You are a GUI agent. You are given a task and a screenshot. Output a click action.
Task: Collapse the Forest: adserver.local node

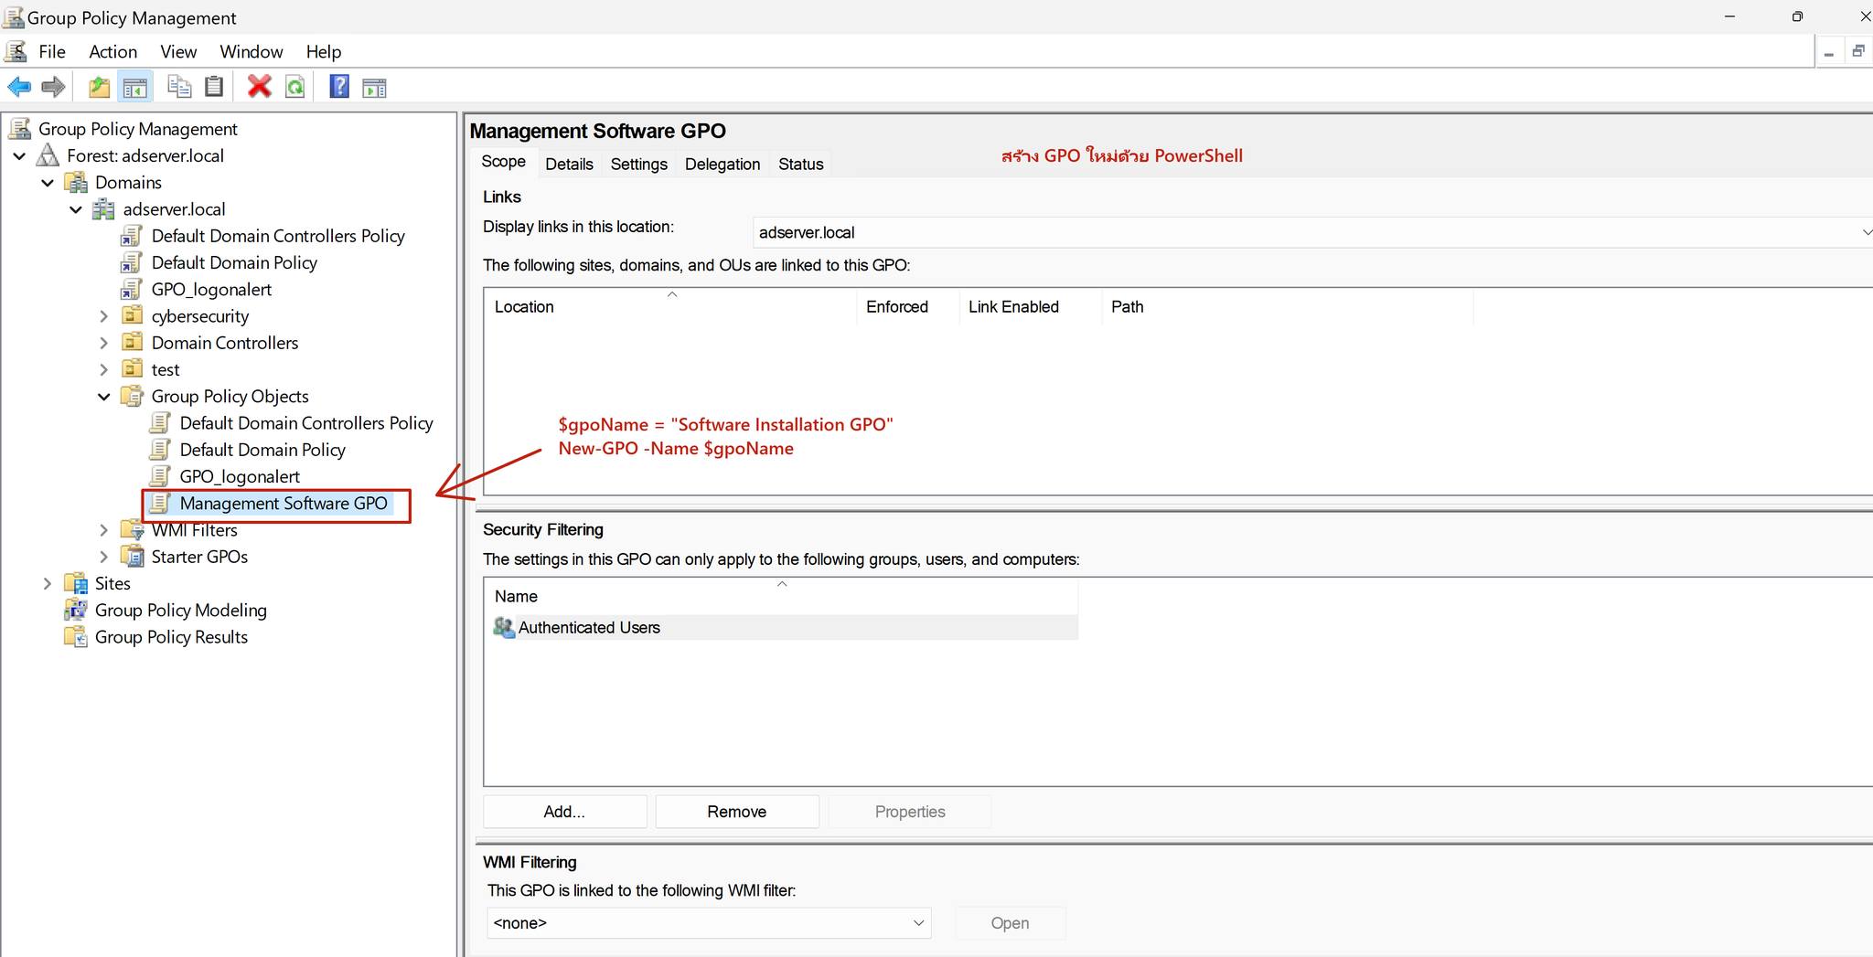[x=19, y=156]
